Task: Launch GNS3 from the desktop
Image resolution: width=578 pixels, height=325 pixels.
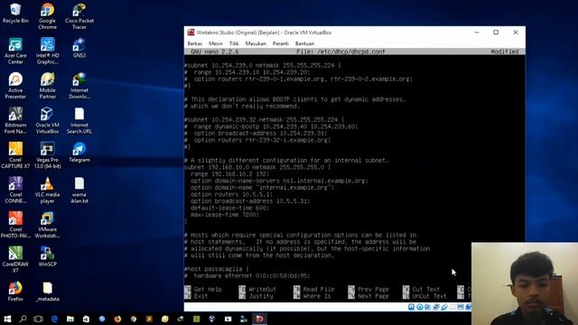Action: click(x=79, y=48)
